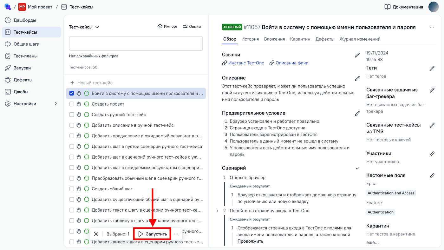Edit Участники using the pencil icon
The image size is (444, 250).
[x=432, y=154]
